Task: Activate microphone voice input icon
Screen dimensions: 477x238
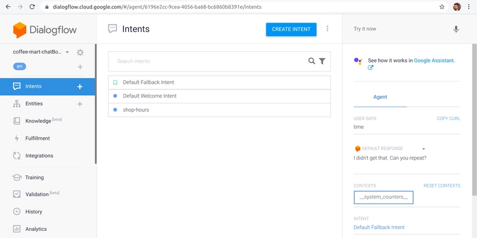Action: pos(456,29)
